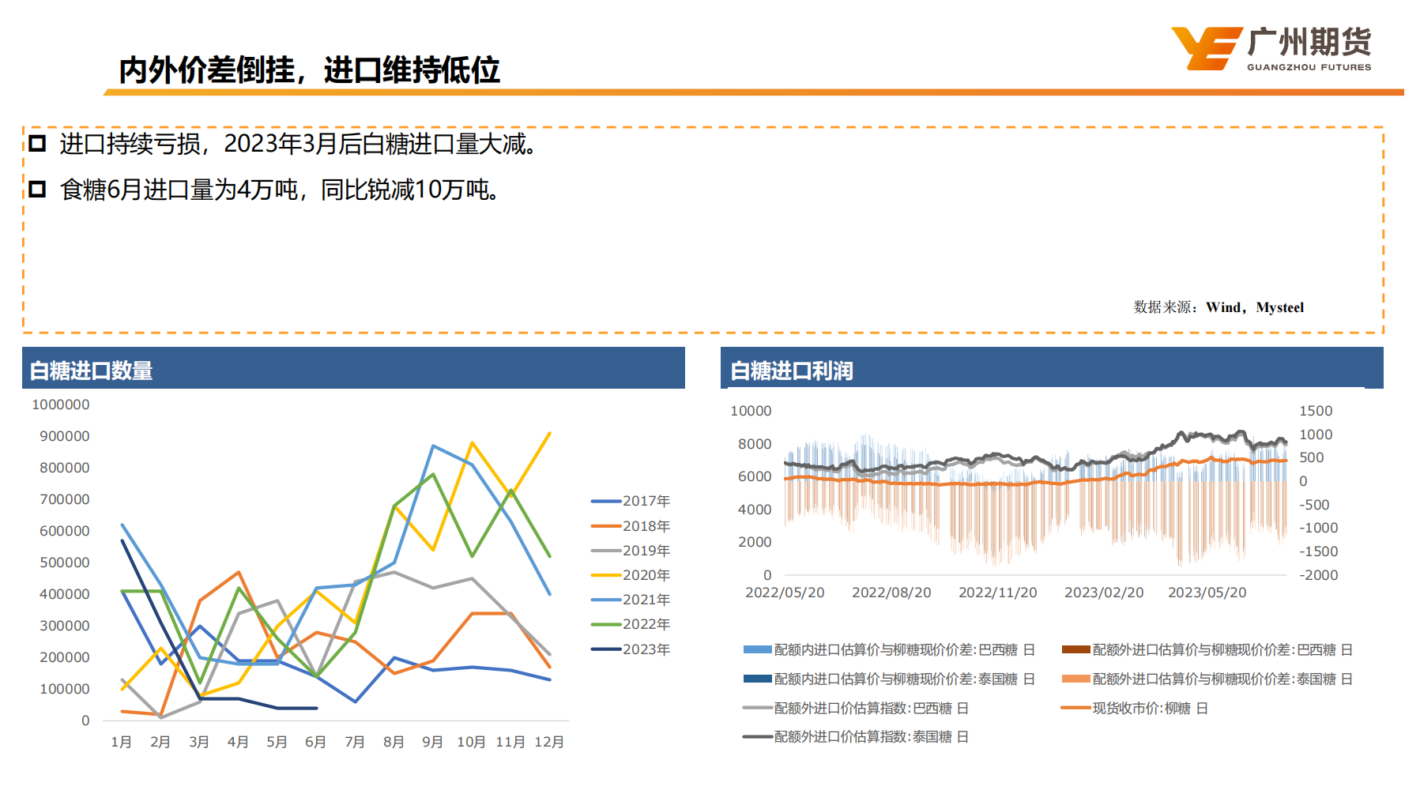1405x790 pixels.
Task: Select the 2022年 legend entry
Action: click(631, 624)
